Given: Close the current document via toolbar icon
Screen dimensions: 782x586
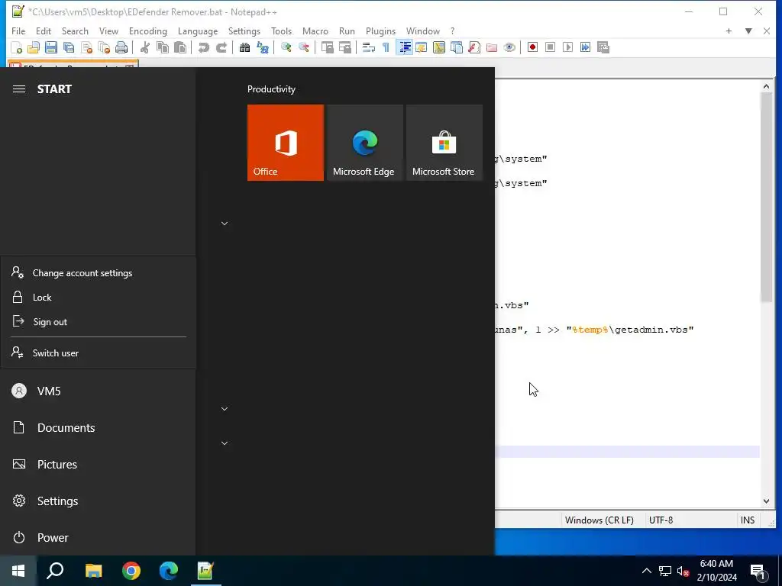Looking at the screenshot, I should point(86,47).
